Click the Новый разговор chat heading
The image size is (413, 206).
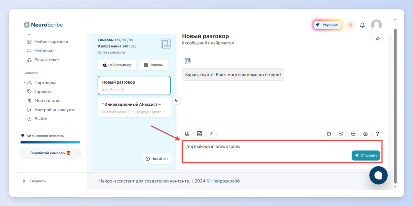click(x=205, y=36)
